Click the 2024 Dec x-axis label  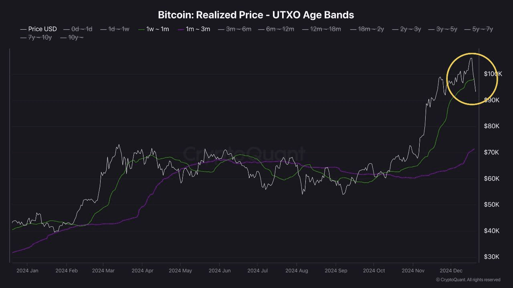pyautogui.click(x=451, y=270)
